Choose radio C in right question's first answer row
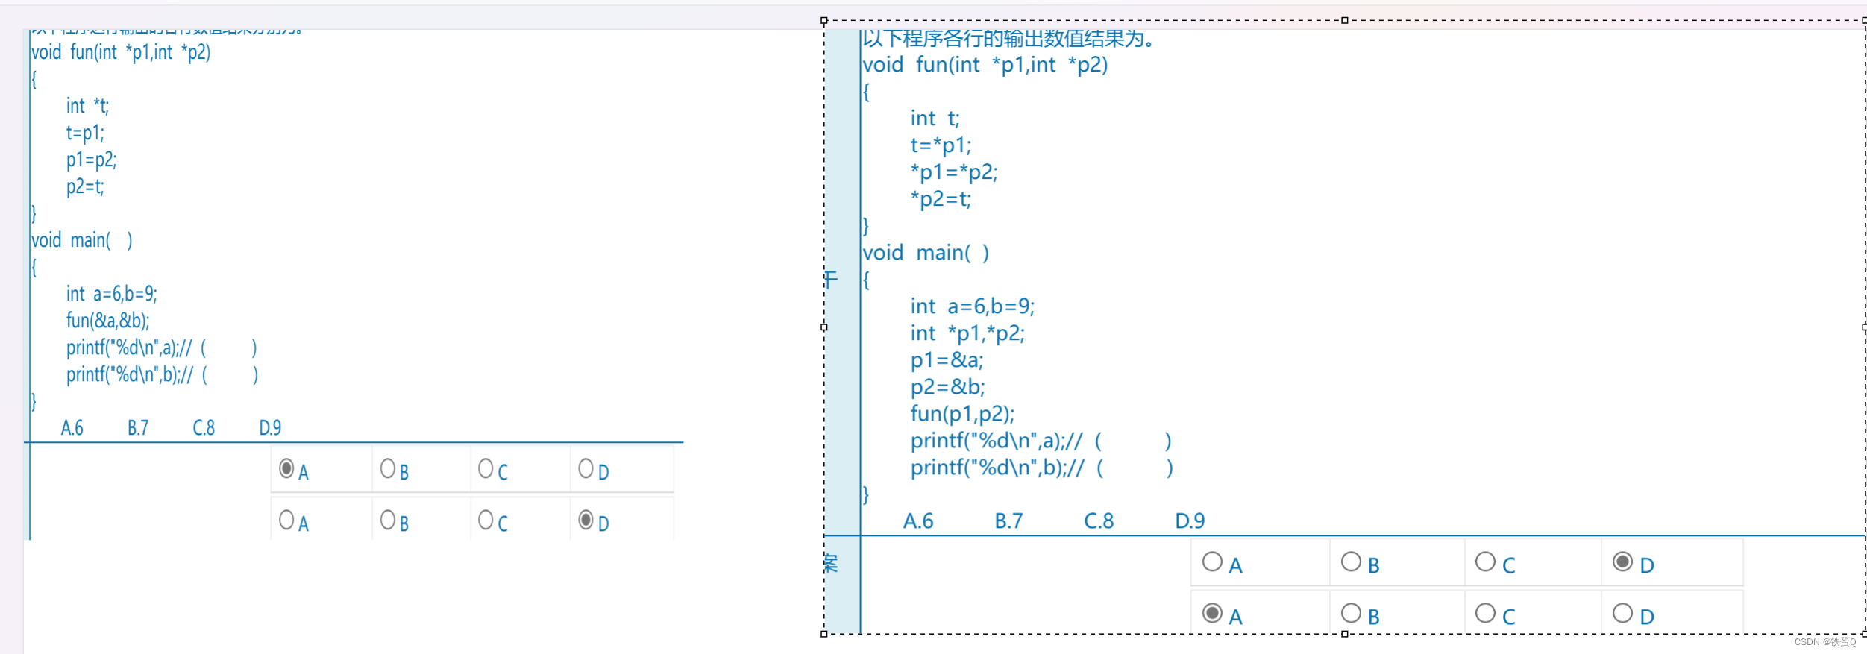The image size is (1867, 654). [x=1485, y=562]
